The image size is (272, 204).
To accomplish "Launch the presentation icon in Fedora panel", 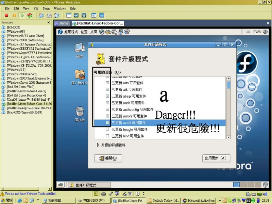I will pos(121,32).
